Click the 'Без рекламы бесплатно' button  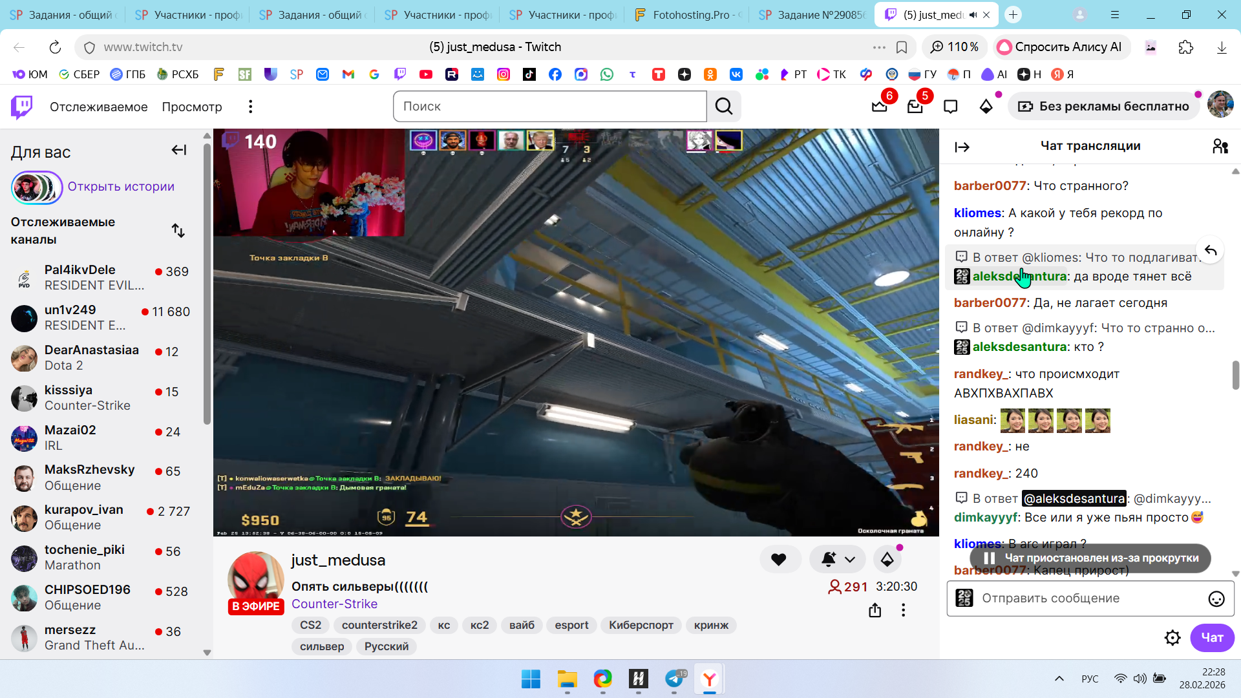pos(1104,107)
